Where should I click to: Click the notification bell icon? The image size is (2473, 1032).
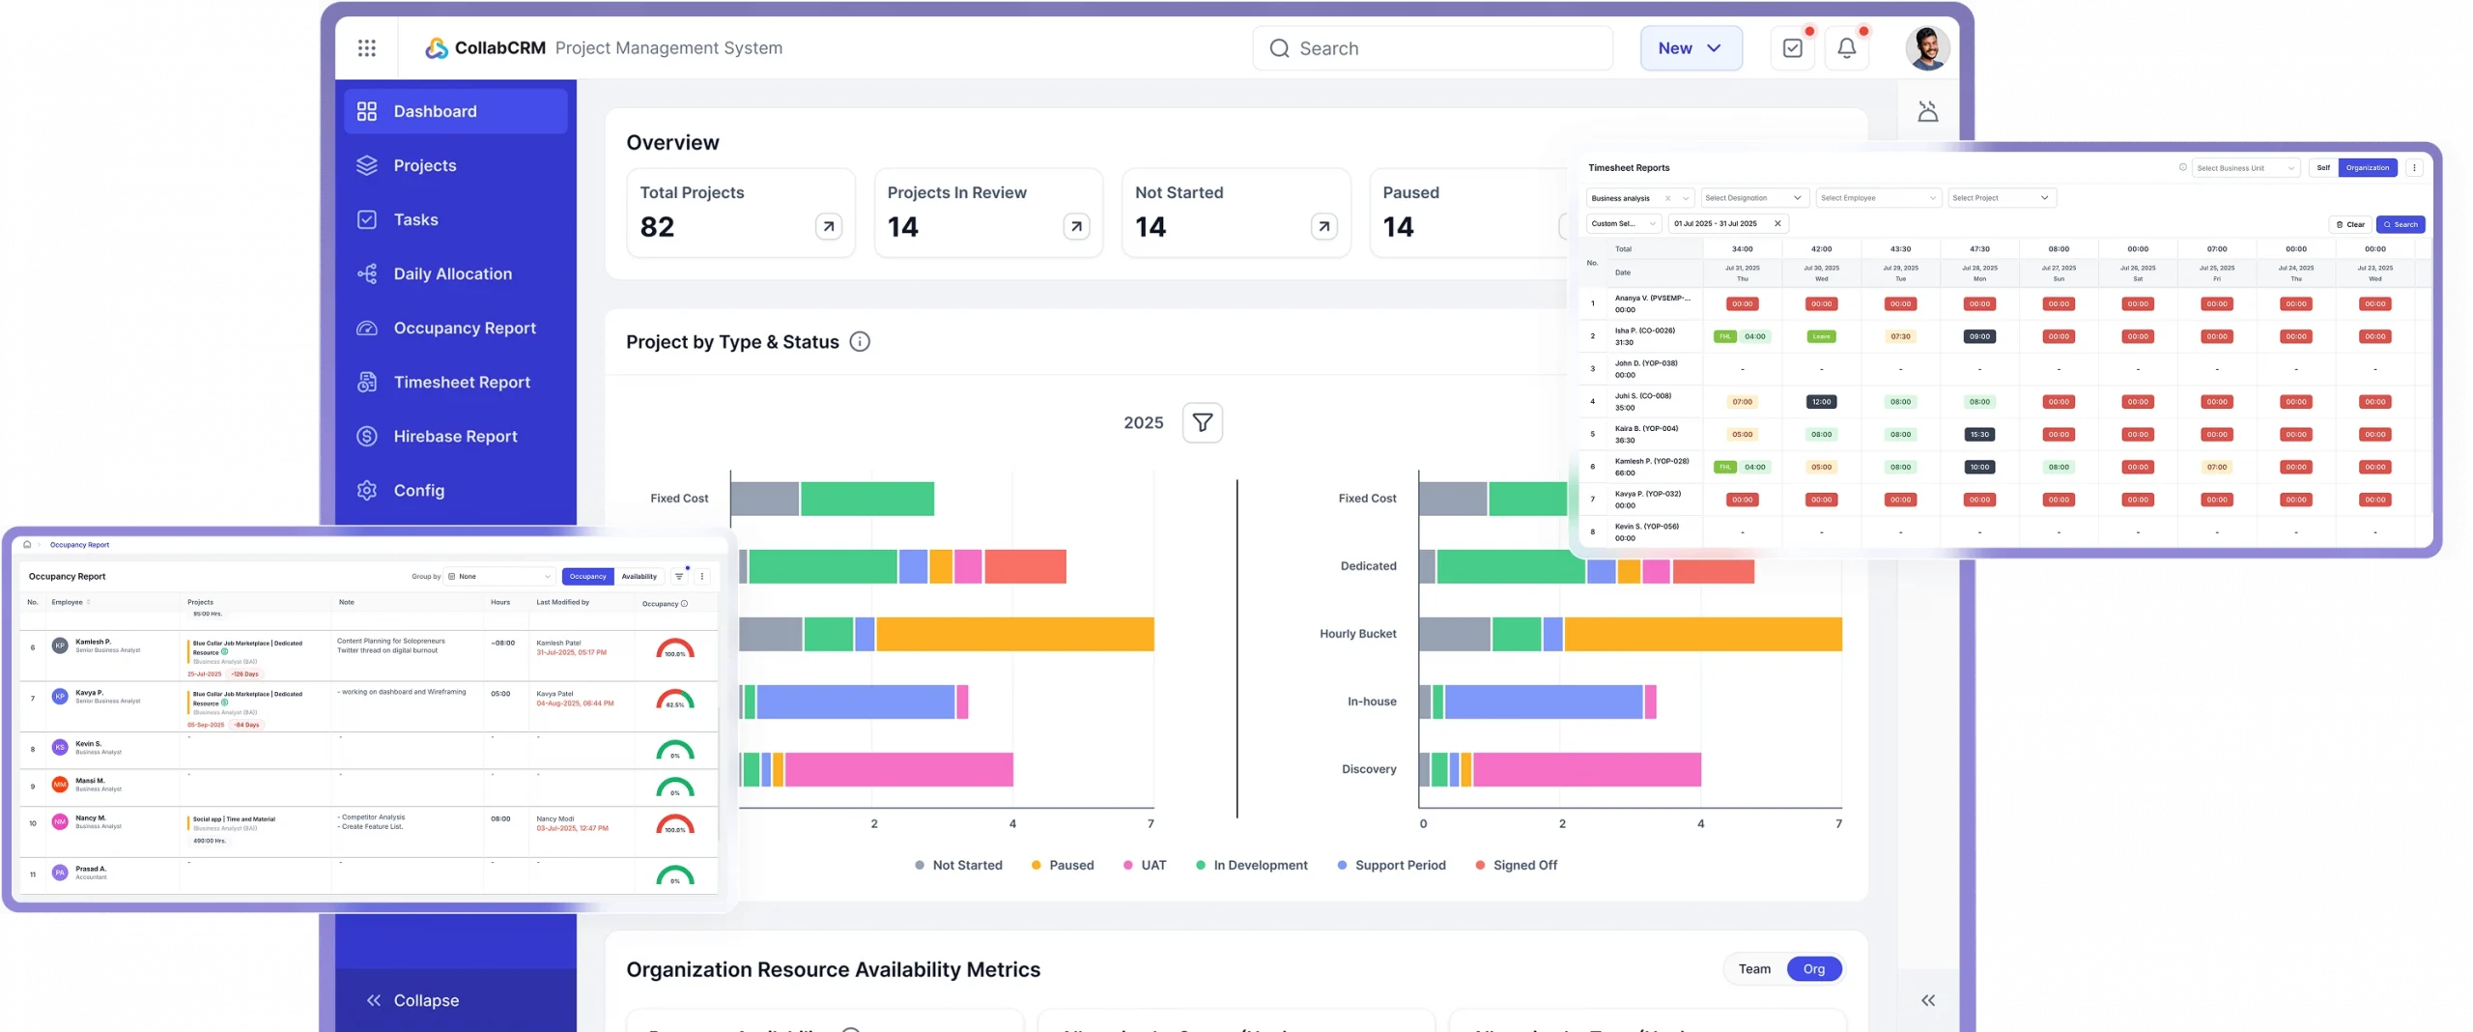[x=1846, y=48]
